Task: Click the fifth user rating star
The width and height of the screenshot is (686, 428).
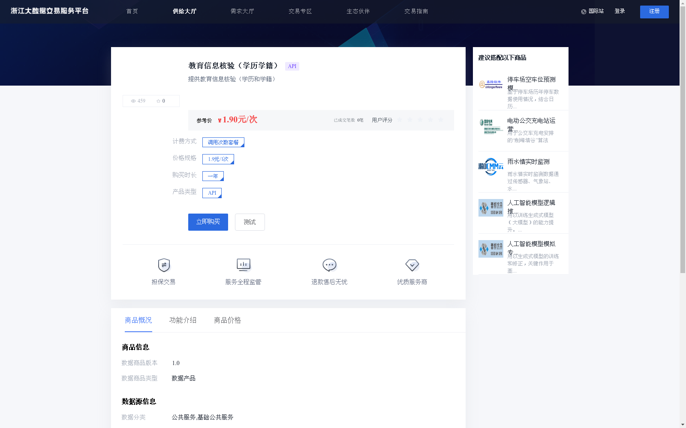Action: tap(441, 120)
